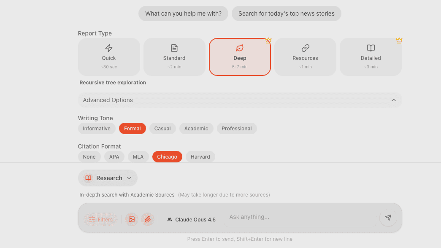Click "What can you help me with?" suggestion
Viewport: 441px width, 248px height.
tap(183, 13)
